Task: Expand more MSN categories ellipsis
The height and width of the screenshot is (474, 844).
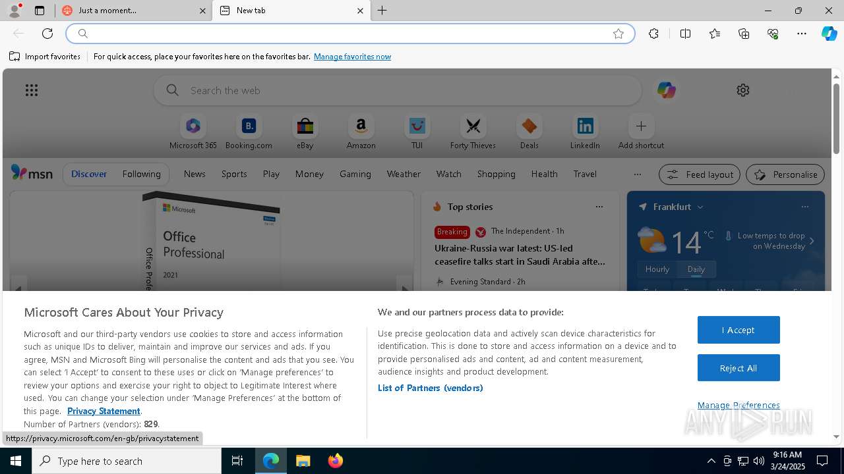Action: tap(637, 174)
